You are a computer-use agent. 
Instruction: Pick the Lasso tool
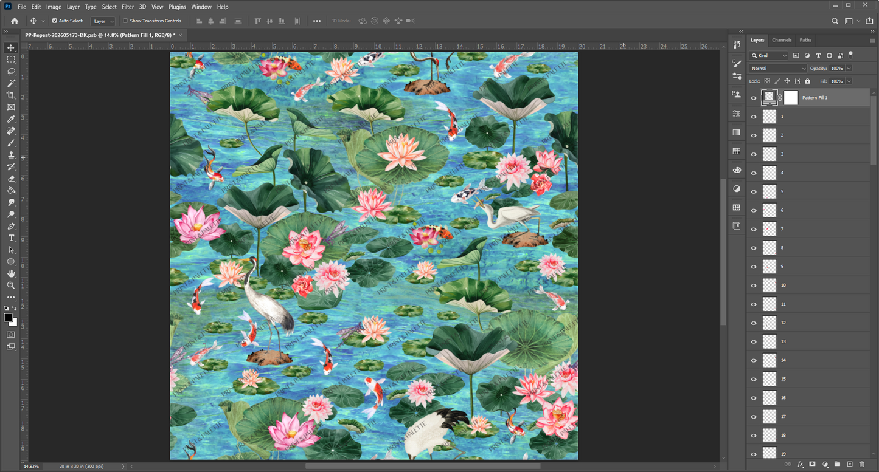pyautogui.click(x=11, y=71)
